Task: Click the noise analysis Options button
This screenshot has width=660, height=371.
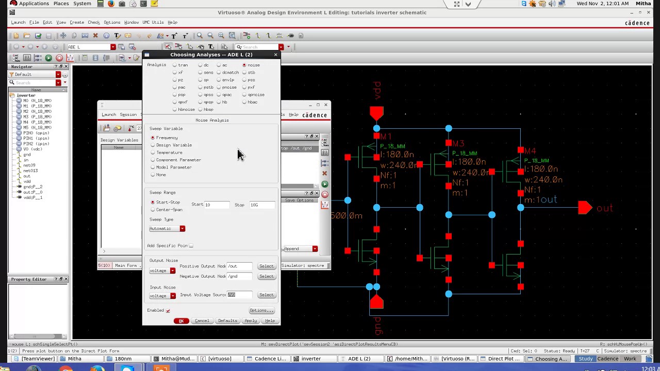Action: [261, 311]
